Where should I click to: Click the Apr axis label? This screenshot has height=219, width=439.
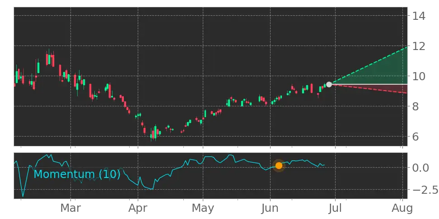click(138, 208)
